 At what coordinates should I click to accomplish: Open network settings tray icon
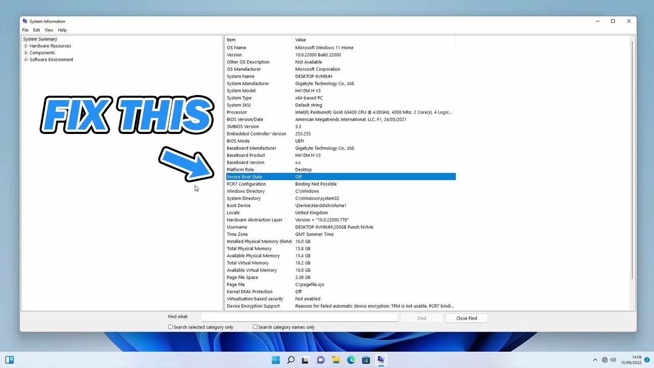tap(605, 360)
